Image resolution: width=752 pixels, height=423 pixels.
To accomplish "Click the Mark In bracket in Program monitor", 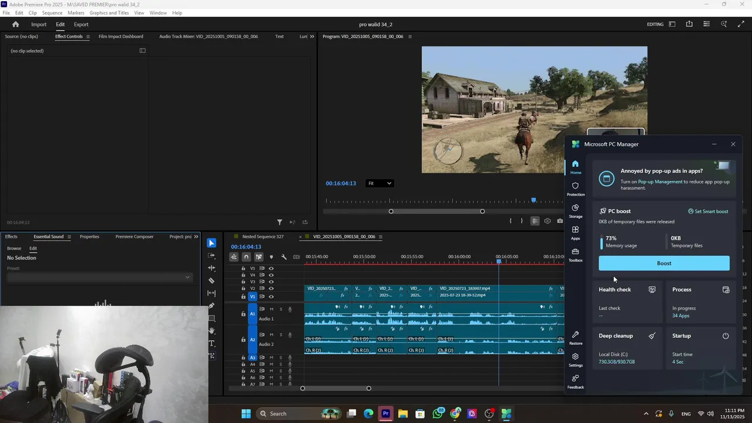I will [x=511, y=221].
